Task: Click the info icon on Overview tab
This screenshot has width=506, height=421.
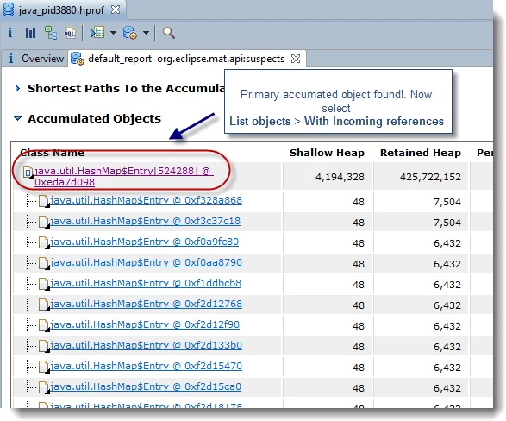Action: tap(11, 59)
